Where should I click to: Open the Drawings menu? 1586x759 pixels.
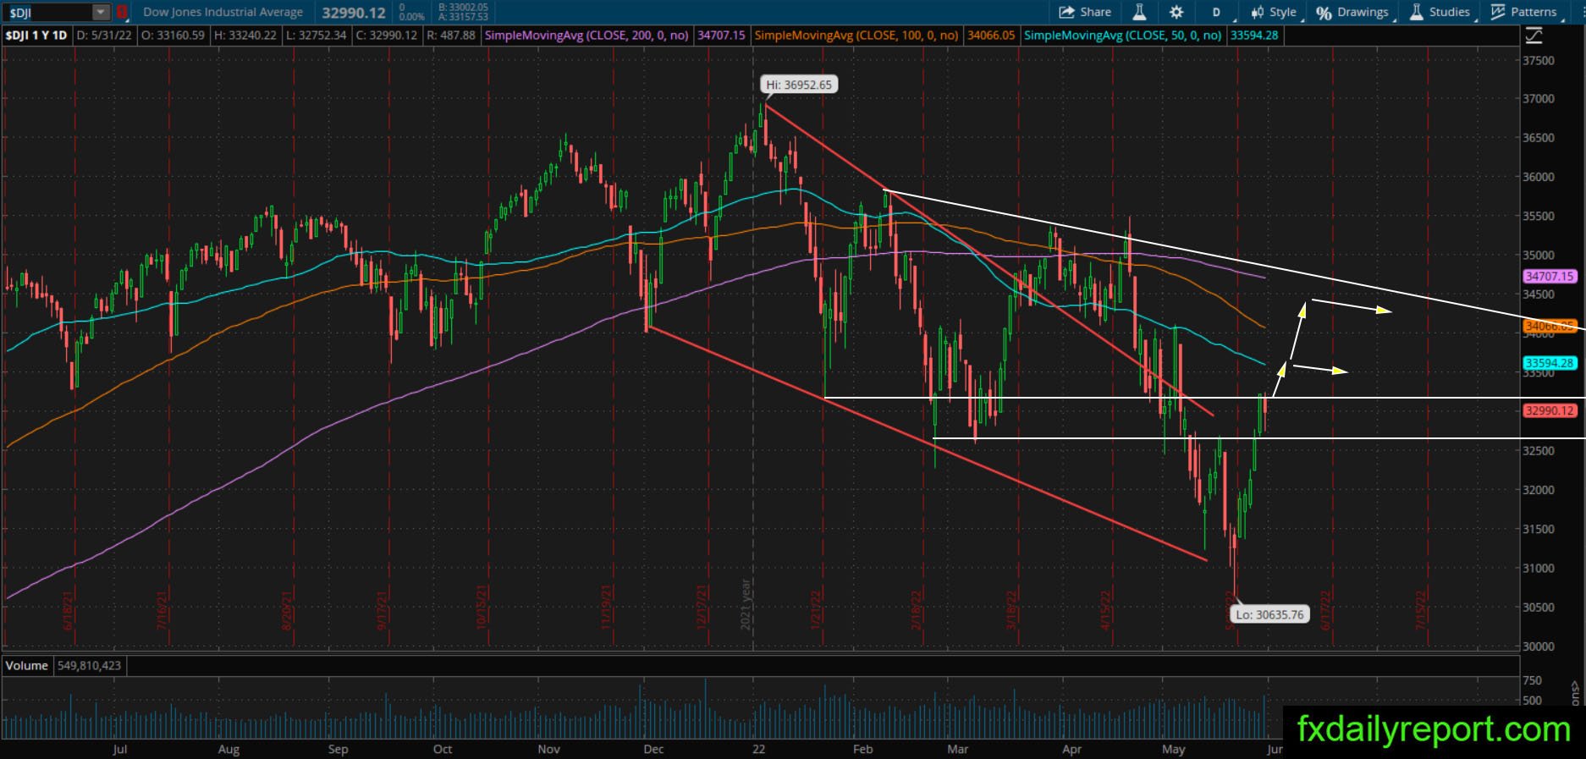pos(1352,12)
